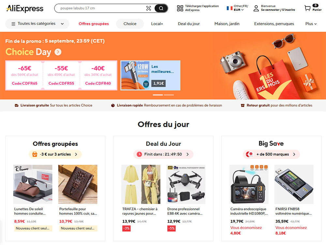Click the search input field
326x245 pixels.
click(x=102, y=8)
